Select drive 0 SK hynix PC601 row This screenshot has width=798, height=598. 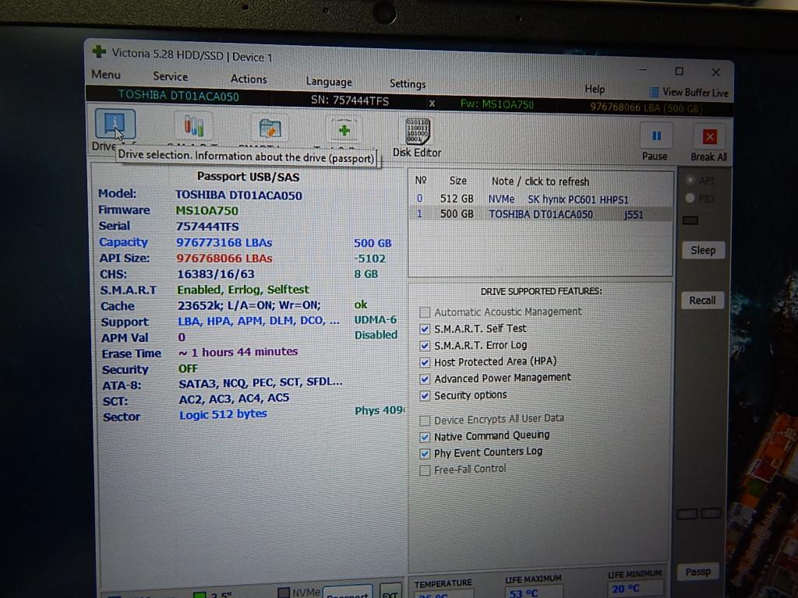[x=541, y=199]
